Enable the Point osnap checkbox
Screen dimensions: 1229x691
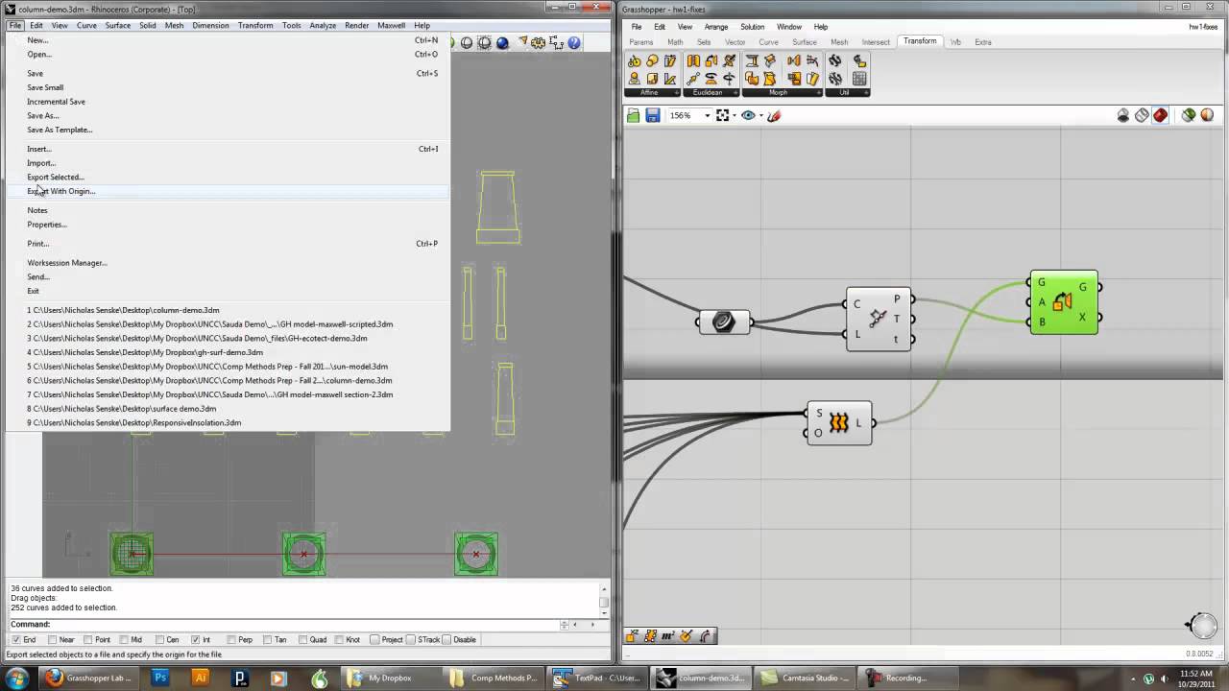88,639
